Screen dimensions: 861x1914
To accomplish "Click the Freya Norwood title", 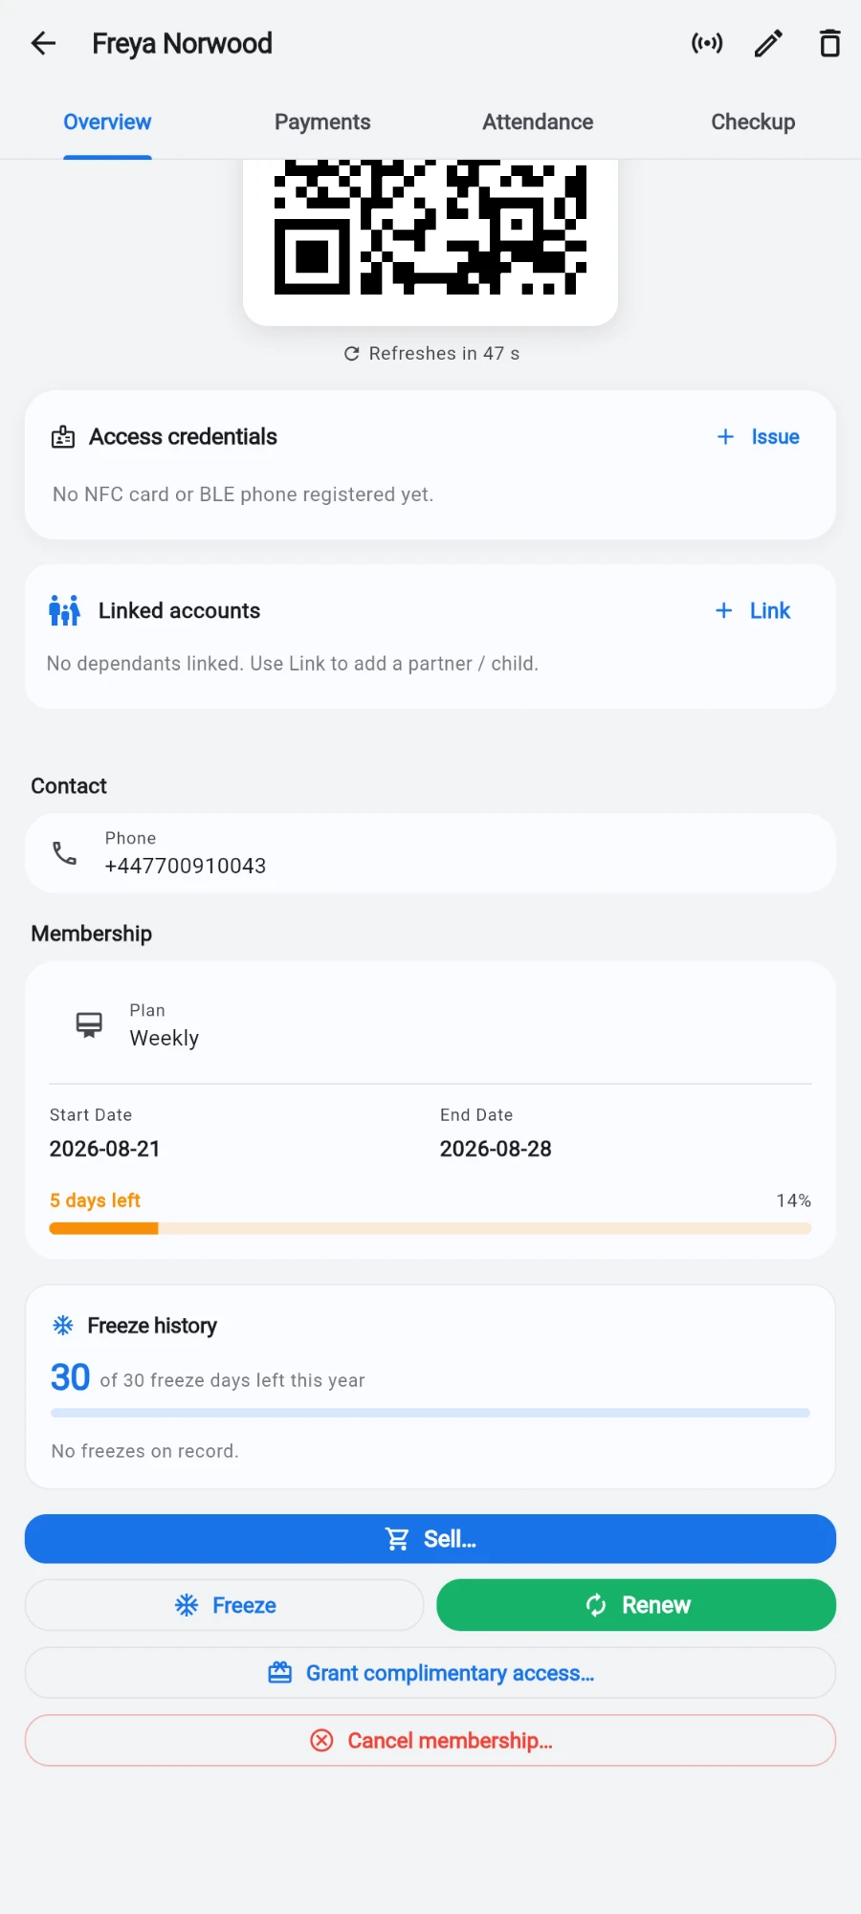I will tap(182, 43).
